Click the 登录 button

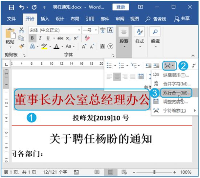(x=120, y=7)
